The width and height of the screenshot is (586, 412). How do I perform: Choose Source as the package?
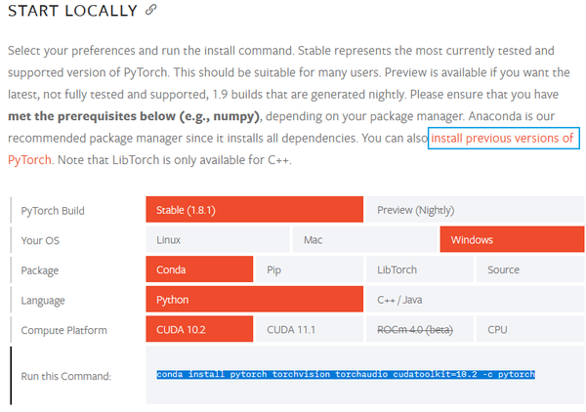pos(530,269)
